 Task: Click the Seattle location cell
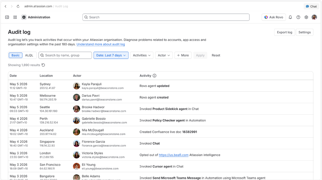click(48, 109)
